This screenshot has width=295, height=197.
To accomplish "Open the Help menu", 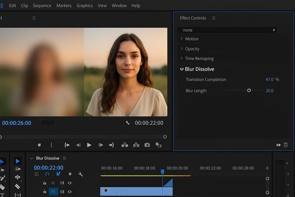I will click(x=136, y=6).
